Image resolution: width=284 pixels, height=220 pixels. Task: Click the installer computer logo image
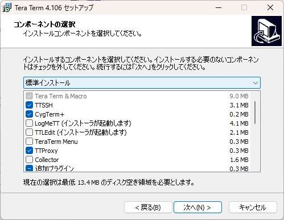pos(266,31)
